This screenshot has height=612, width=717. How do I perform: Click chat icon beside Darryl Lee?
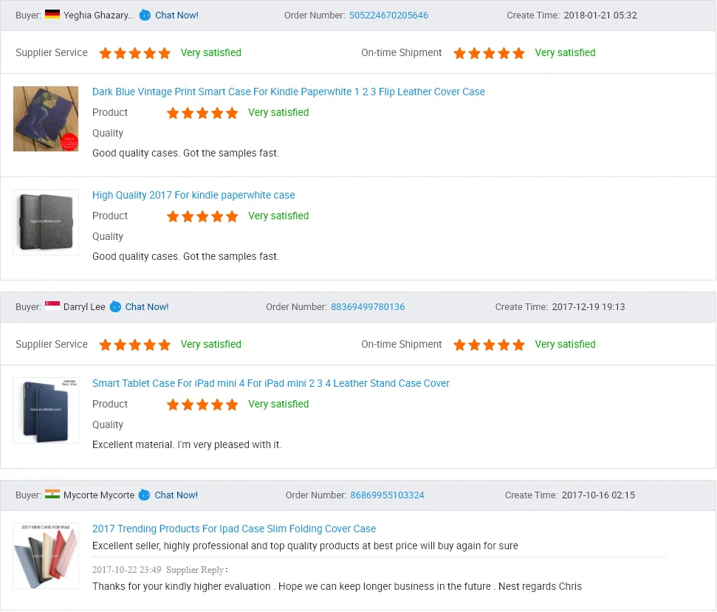coord(116,306)
